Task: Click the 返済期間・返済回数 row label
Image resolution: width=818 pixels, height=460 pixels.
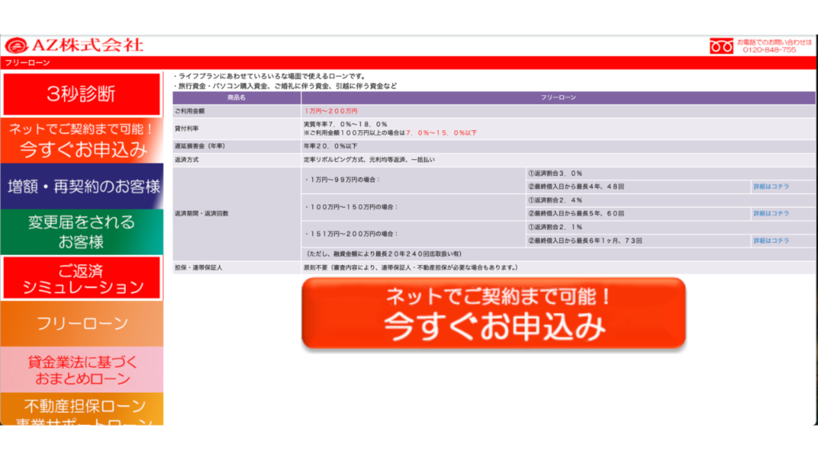Action: 202,213
